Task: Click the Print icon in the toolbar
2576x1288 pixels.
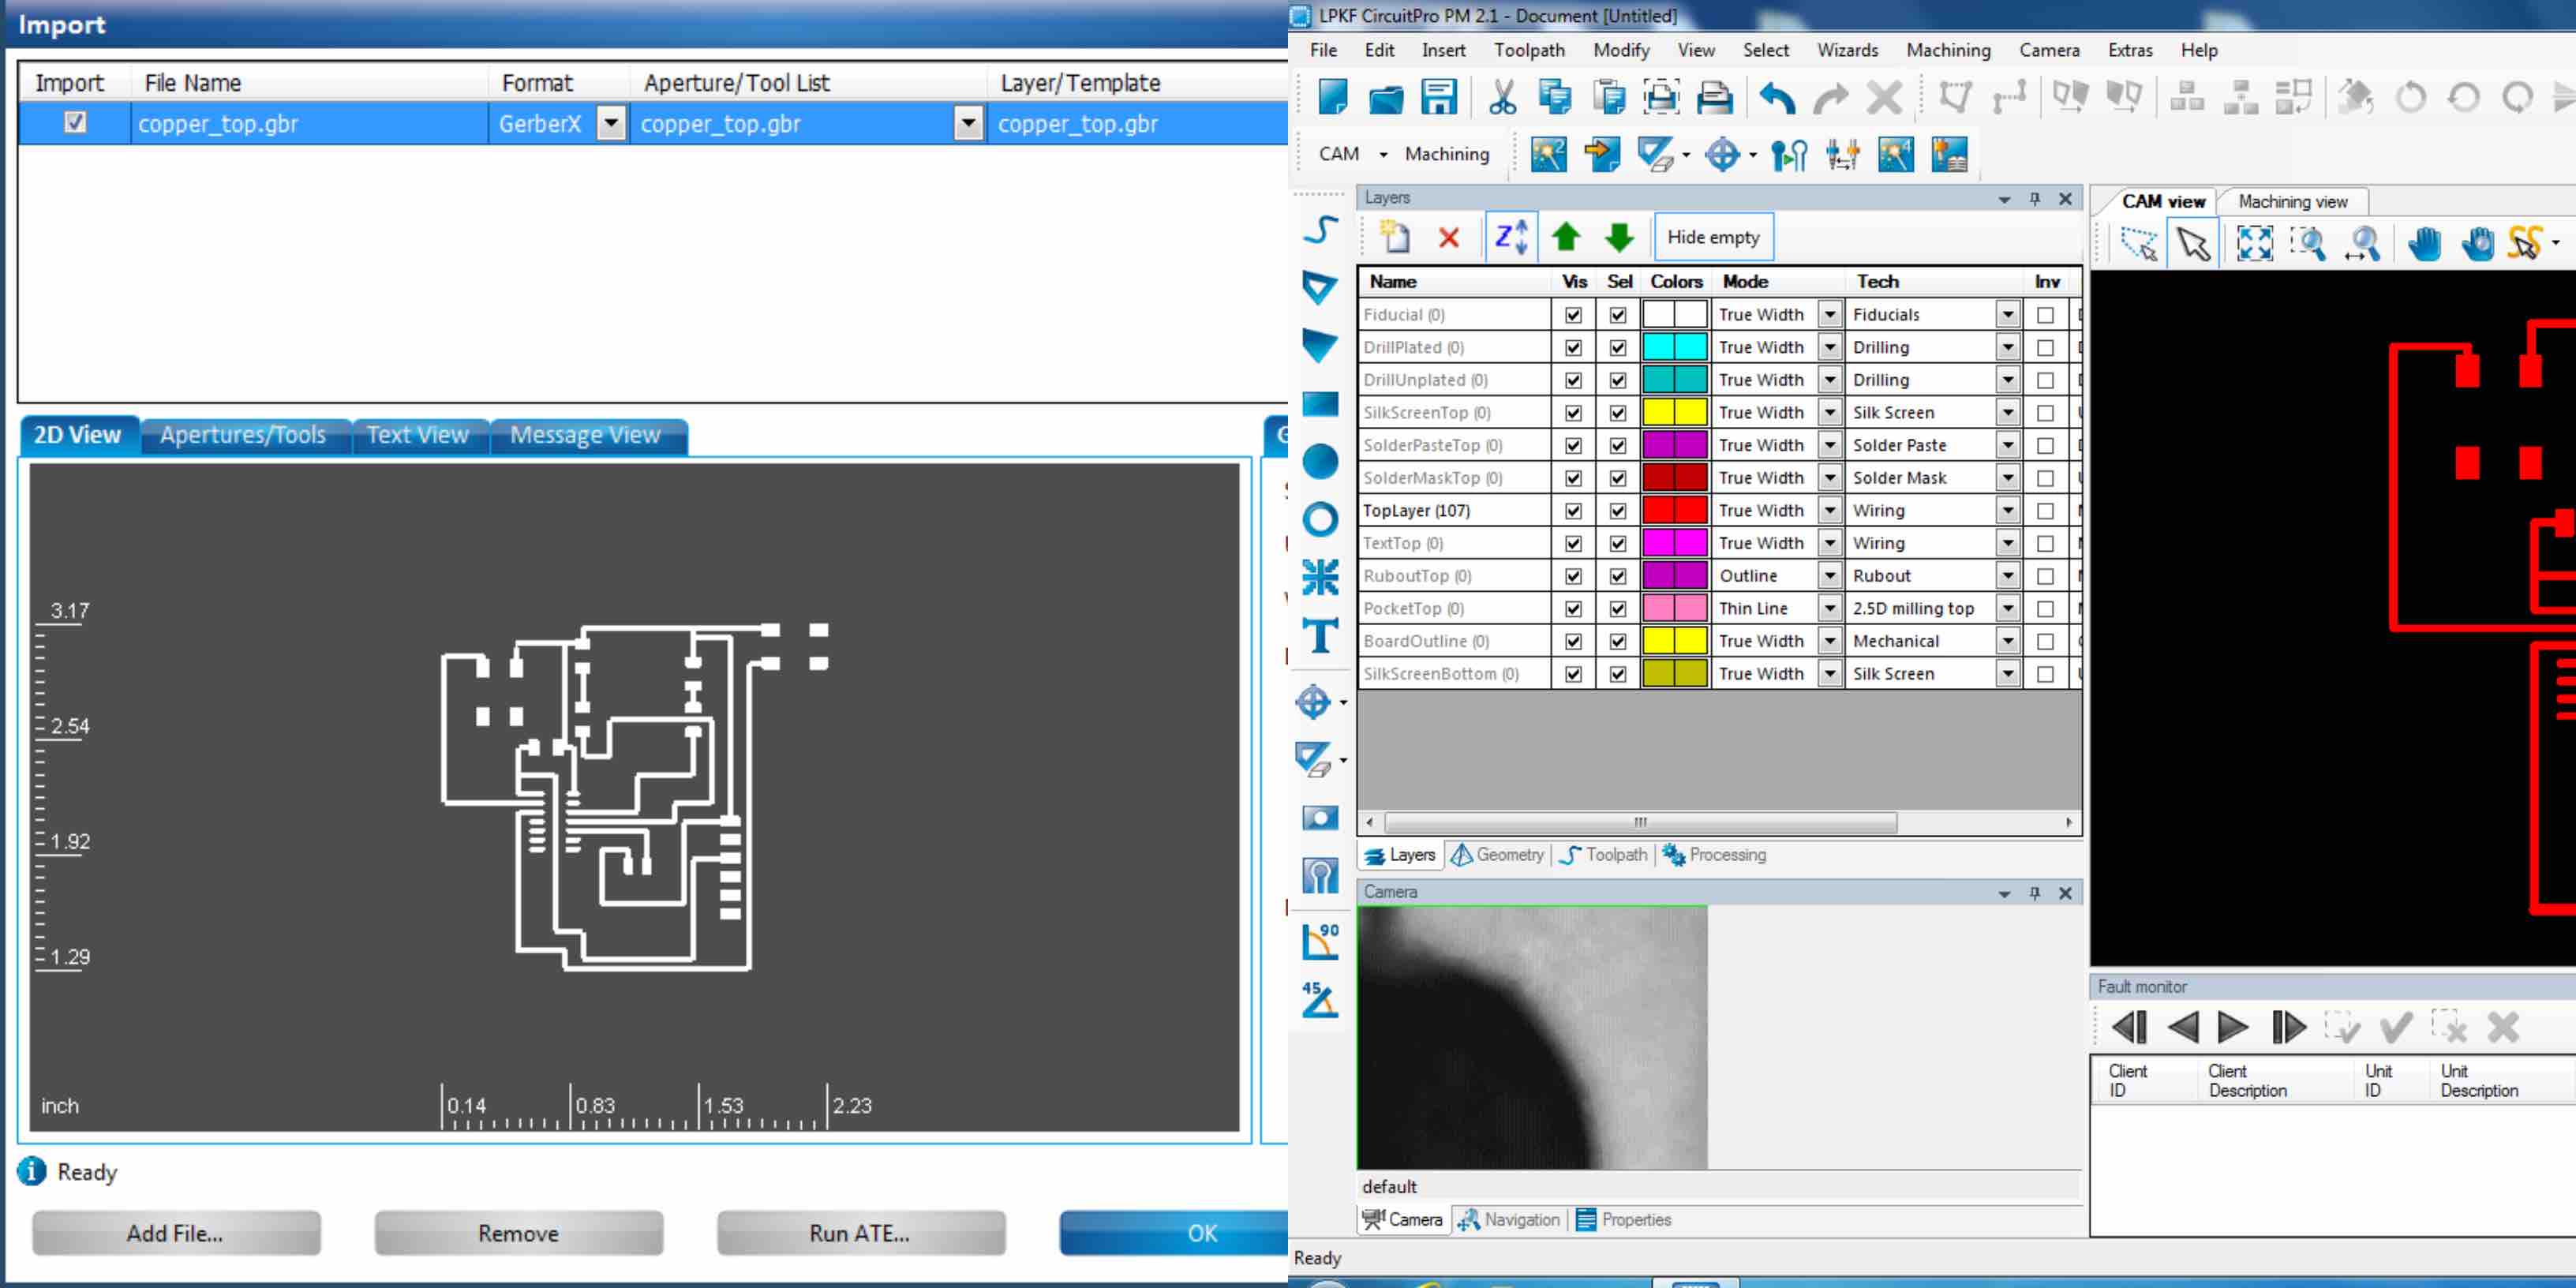Action: (x=1714, y=97)
